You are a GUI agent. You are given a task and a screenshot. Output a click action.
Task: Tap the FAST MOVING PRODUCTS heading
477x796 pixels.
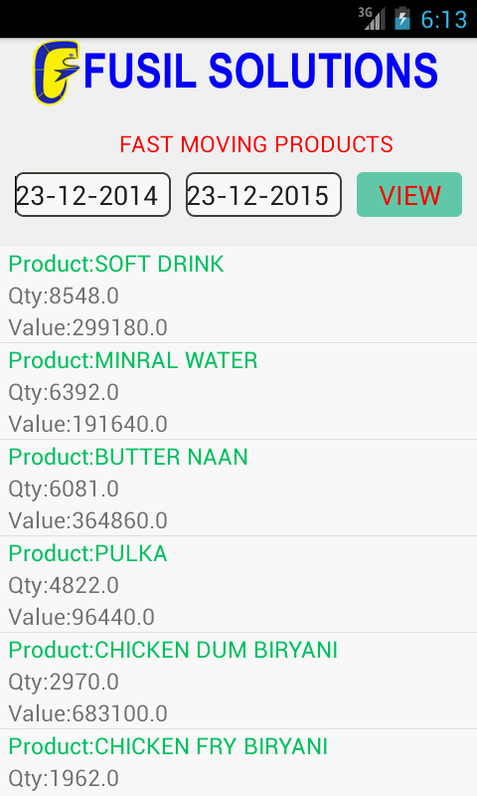click(x=256, y=144)
